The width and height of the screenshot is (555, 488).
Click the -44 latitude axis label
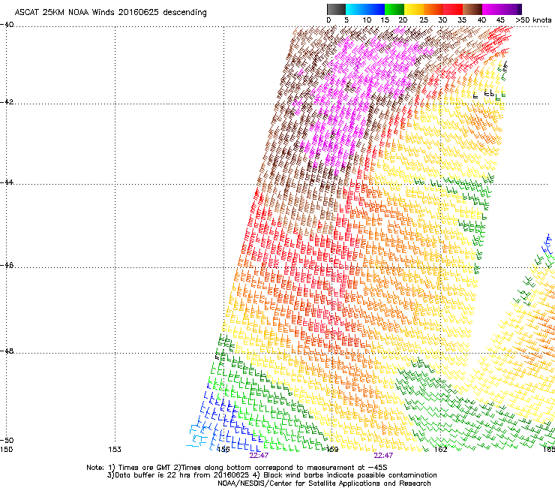[7, 182]
